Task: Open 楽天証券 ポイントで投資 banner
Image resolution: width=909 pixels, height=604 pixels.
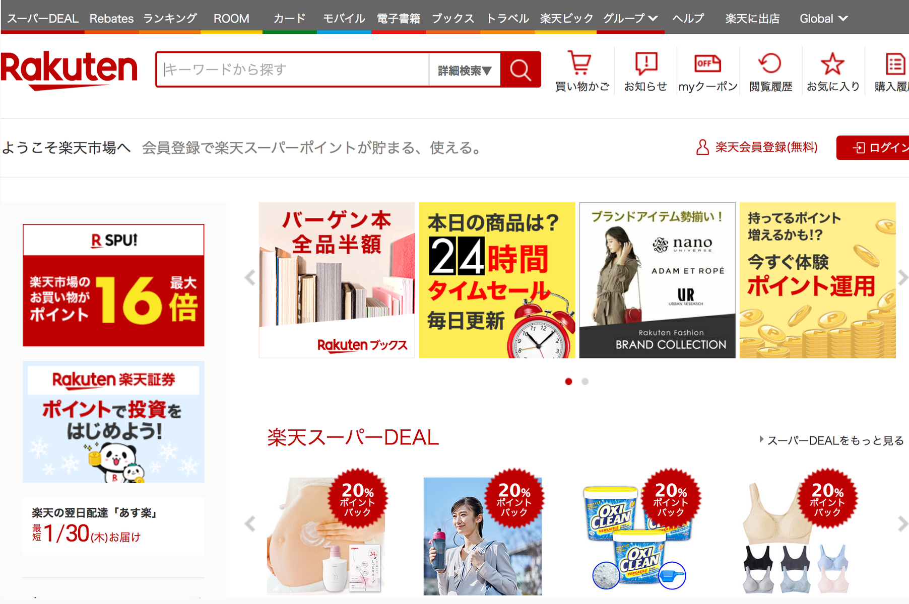Action: pyautogui.click(x=113, y=422)
